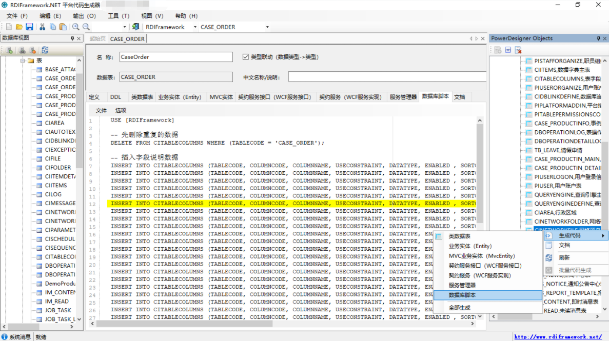Select CIAREA table in database tree
Screen dimensions: 609x341
[54, 123]
